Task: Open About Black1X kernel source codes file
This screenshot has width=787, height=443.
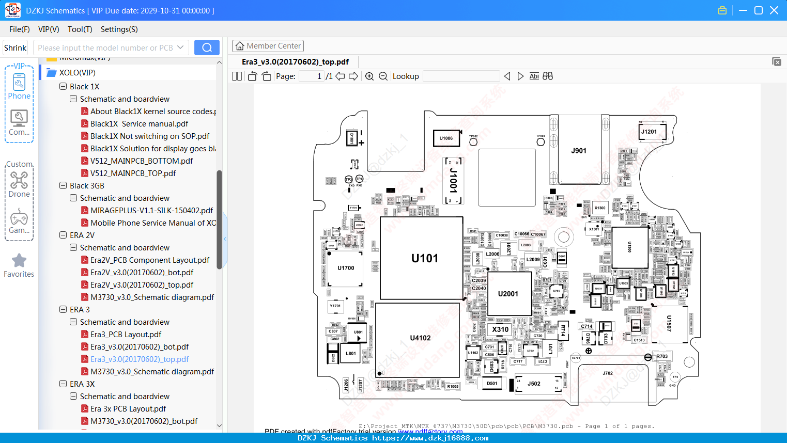Action: click(x=153, y=112)
